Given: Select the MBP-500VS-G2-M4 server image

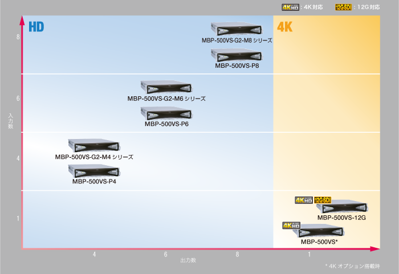Looking at the screenshot, I should (x=93, y=145).
